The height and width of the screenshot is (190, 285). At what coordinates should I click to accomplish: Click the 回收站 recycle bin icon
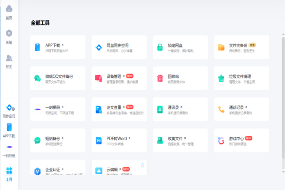160,78
